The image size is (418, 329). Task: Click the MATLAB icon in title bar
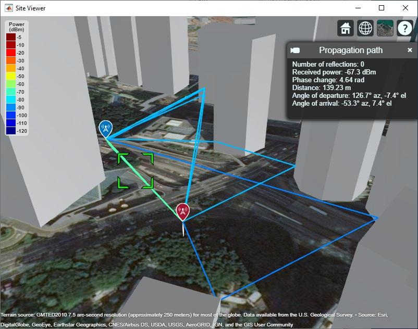9,8
